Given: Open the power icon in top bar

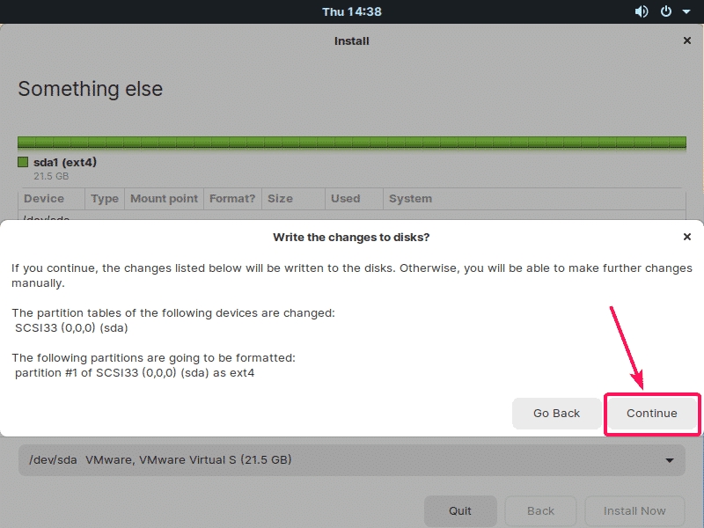Looking at the screenshot, I should (666, 11).
